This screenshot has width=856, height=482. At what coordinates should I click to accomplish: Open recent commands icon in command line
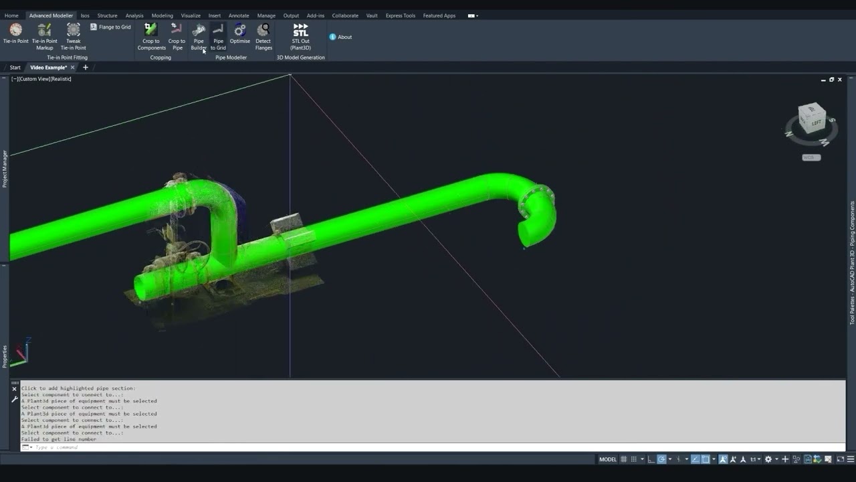[27, 447]
